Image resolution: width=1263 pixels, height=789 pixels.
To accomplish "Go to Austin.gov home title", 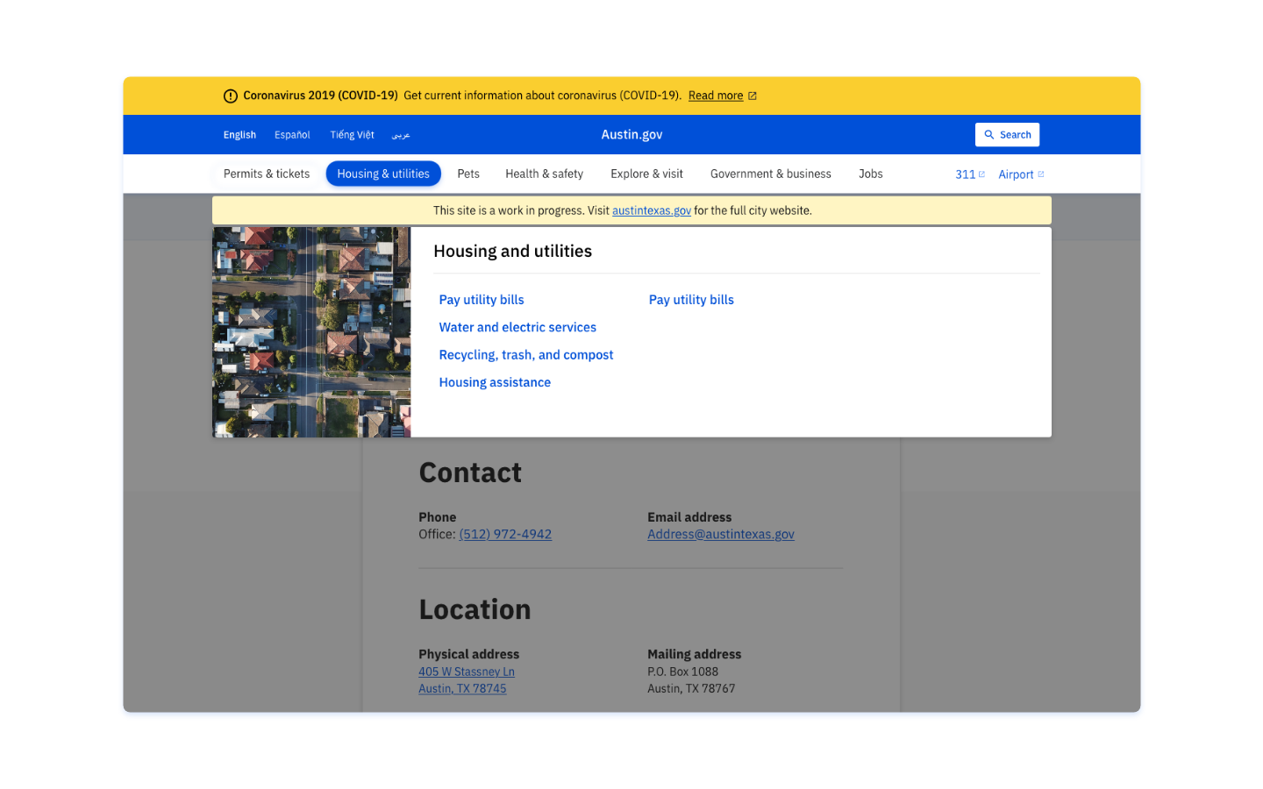I will click(631, 134).
